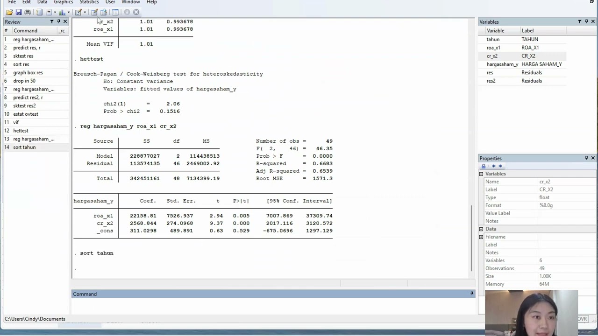The width and height of the screenshot is (598, 336).
Task: Click the grayed More down-arrow icon
Action: [x=127, y=12]
